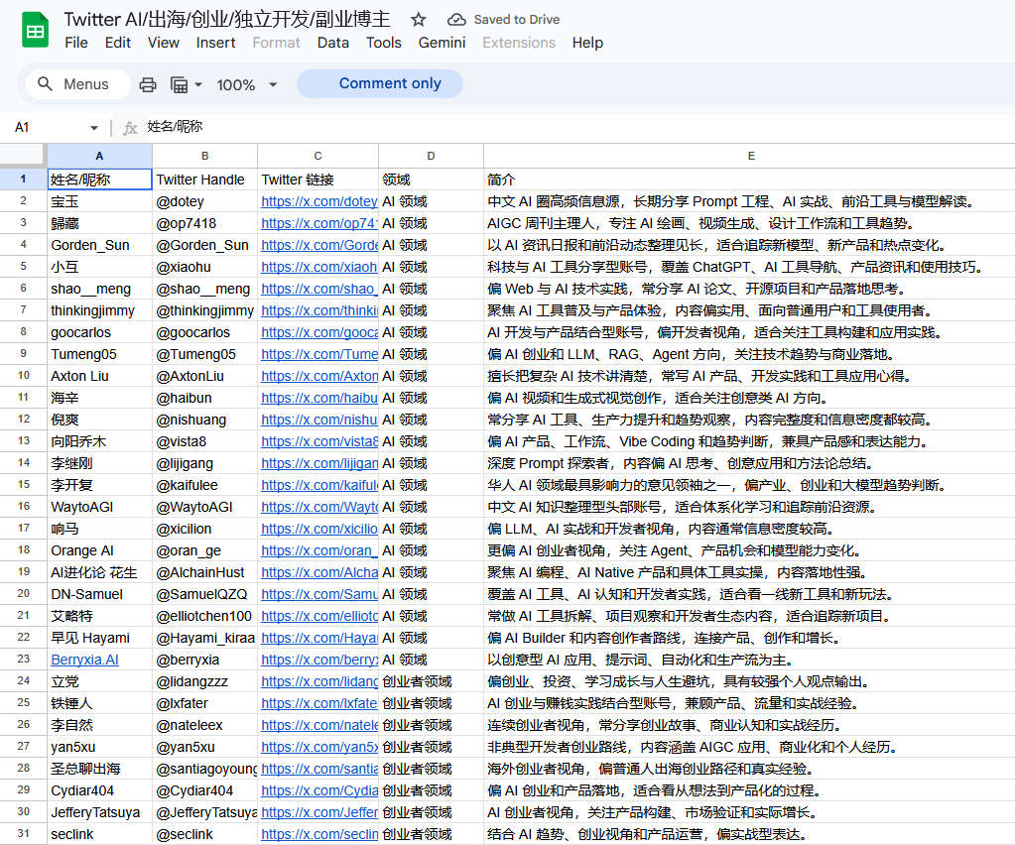1015x845 pixels.
Task: Select the cell 向阳乔木
Action: tap(99, 441)
